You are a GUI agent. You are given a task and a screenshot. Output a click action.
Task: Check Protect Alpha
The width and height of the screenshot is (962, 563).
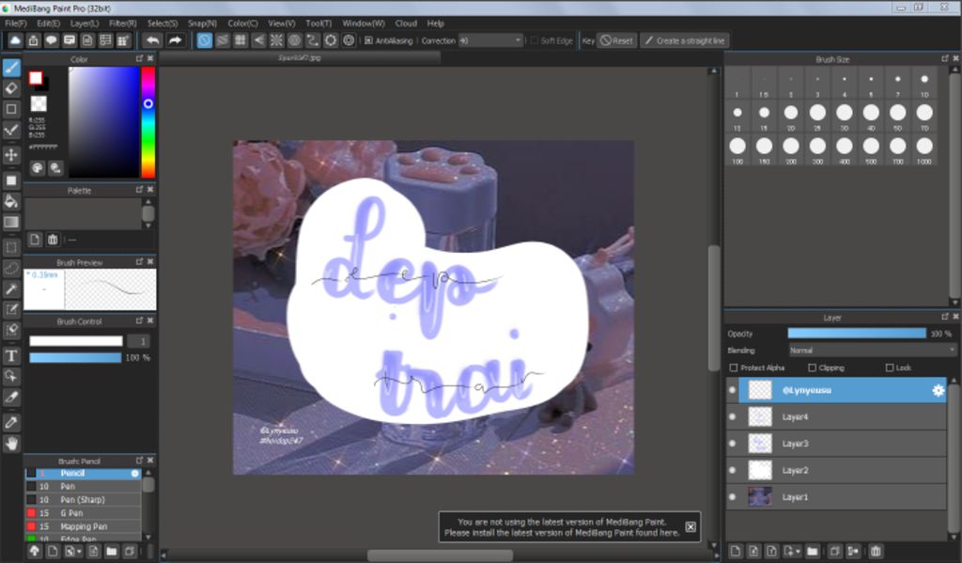coord(733,368)
